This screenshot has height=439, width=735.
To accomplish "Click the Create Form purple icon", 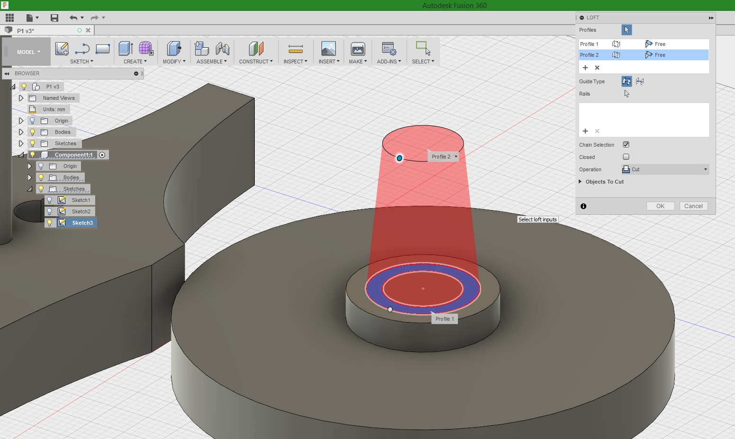I will 146,48.
